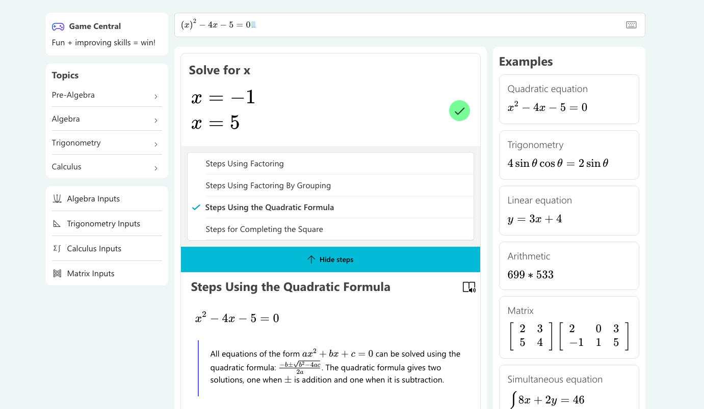704x409 pixels.
Task: Expand the Algebra topic chevron
Action: tap(156, 120)
